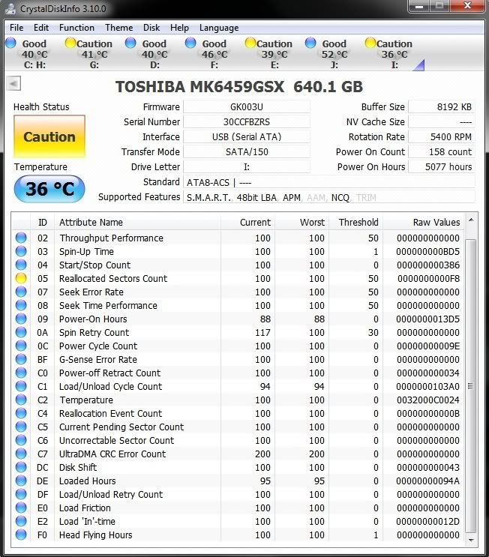
Task: Select the Caution 41 °C G: disk
Action: coord(88,54)
